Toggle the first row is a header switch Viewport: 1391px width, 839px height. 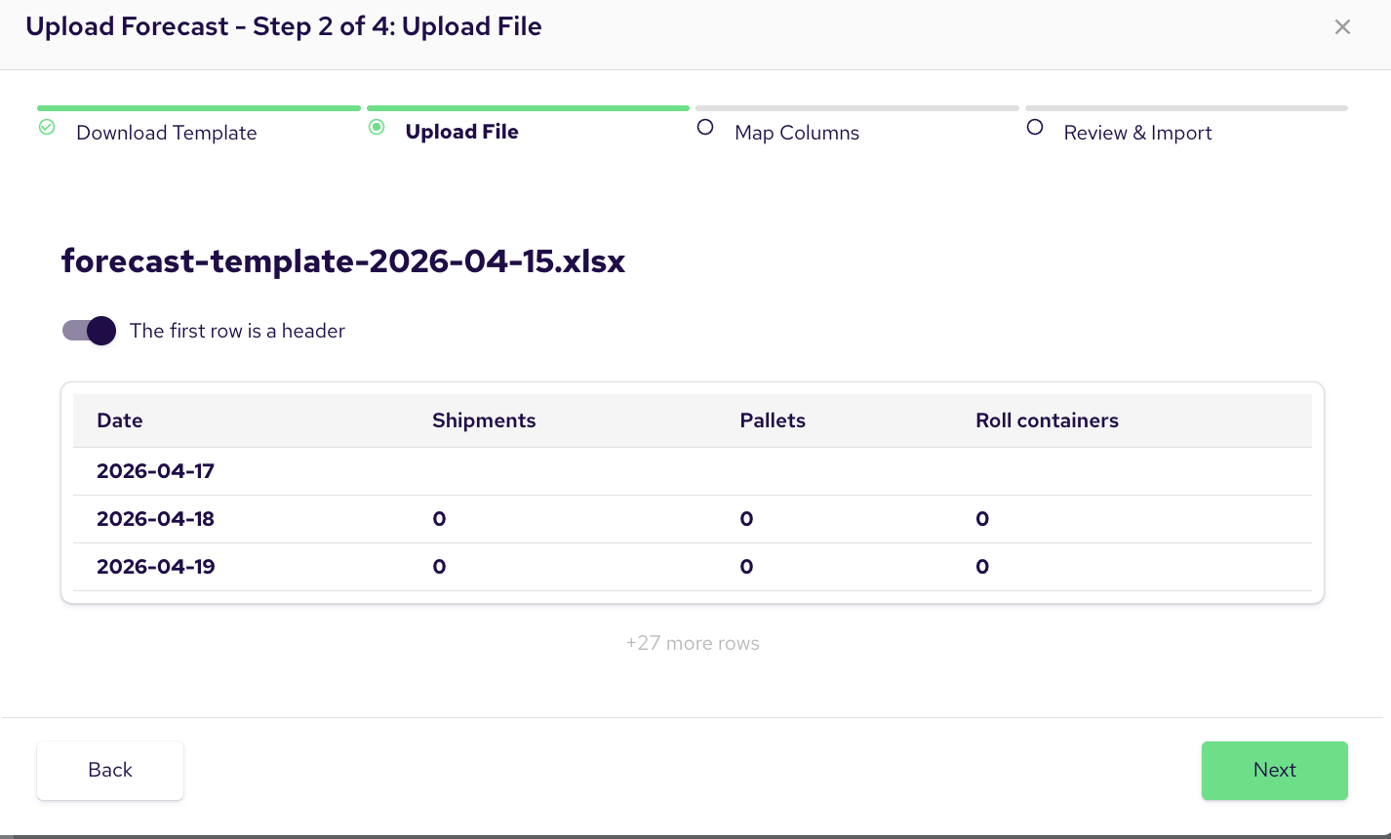coord(89,331)
